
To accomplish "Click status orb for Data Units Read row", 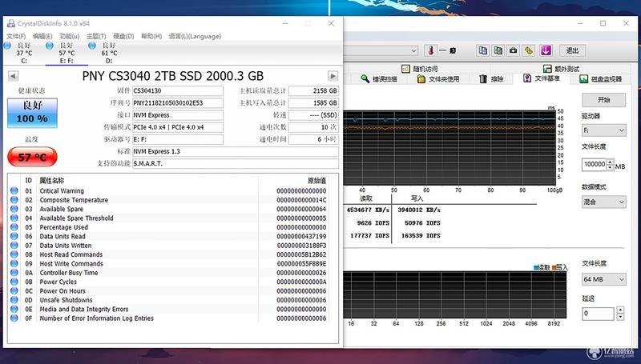I will point(14,236).
